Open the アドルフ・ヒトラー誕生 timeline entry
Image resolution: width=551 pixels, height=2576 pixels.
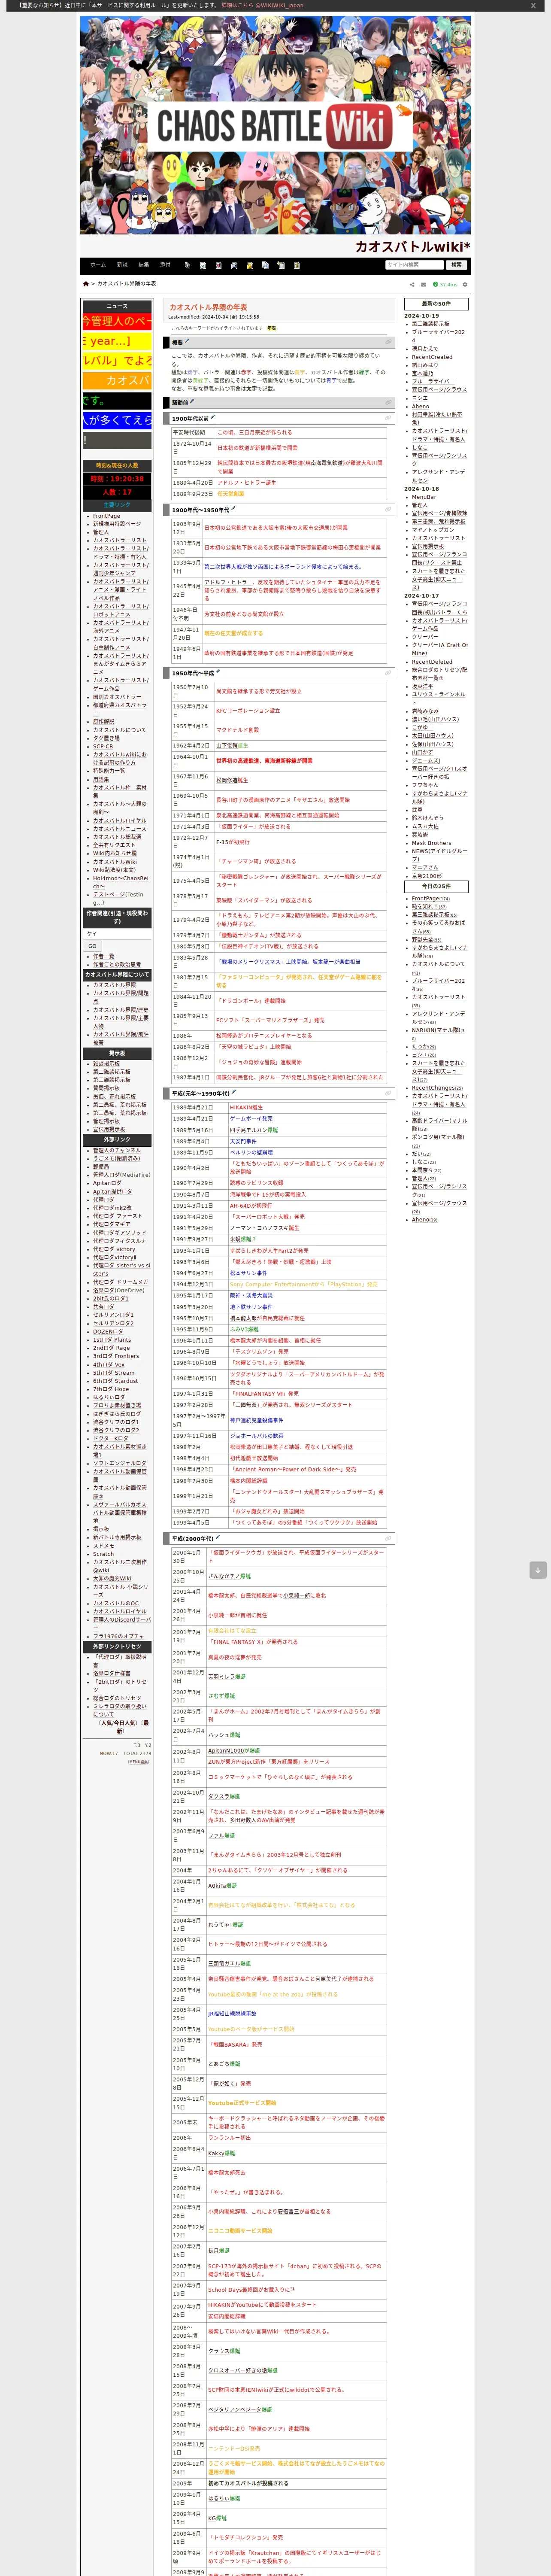247,483
